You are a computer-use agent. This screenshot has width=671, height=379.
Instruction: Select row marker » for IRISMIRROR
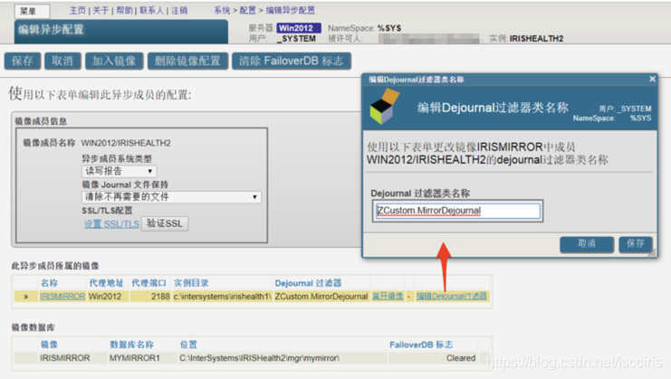click(x=26, y=297)
